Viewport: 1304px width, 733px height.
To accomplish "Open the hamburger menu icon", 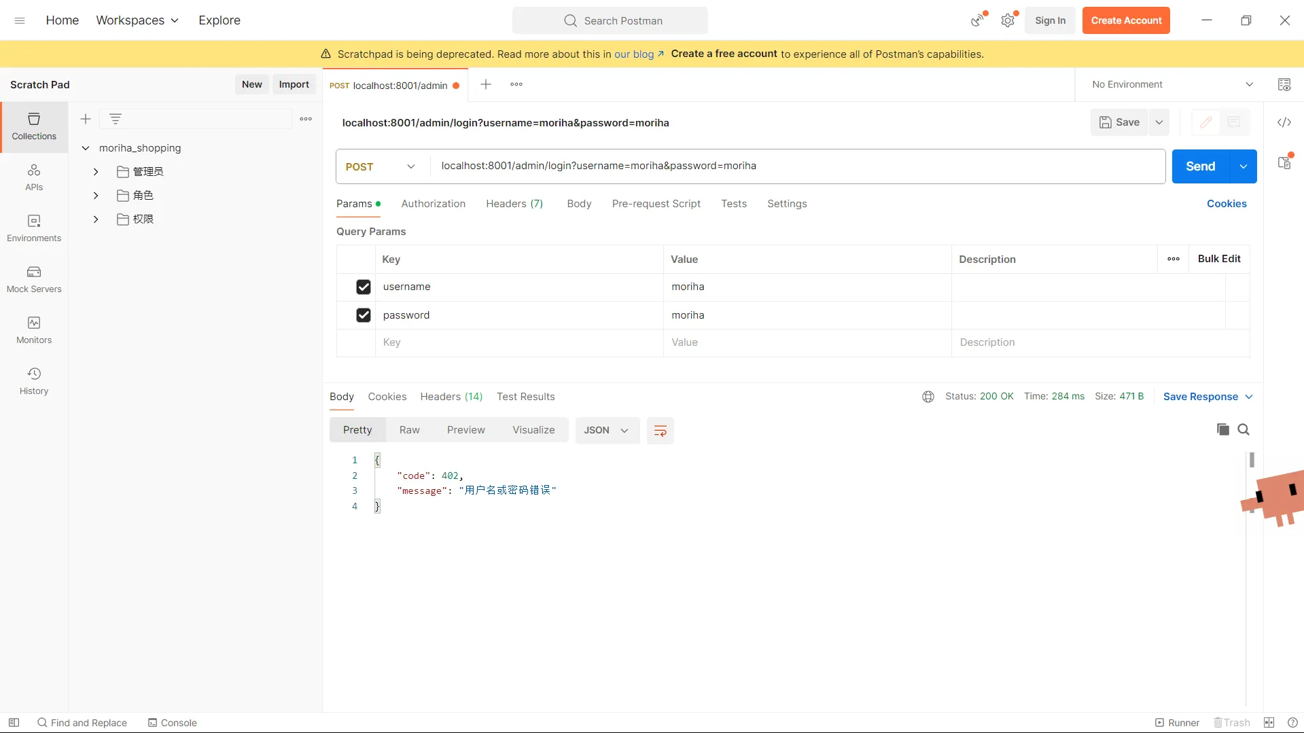I will (x=20, y=20).
